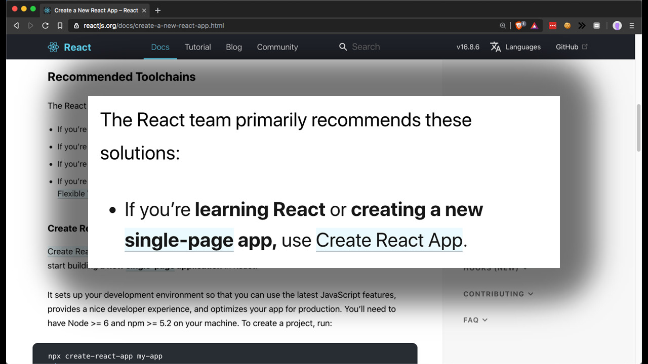The height and width of the screenshot is (364, 648).
Task: Click the green macOS fullscreen window button
Action: pyautogui.click(x=33, y=9)
